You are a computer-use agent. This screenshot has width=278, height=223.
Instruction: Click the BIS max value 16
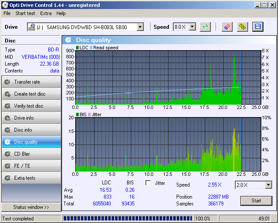(x=132, y=197)
